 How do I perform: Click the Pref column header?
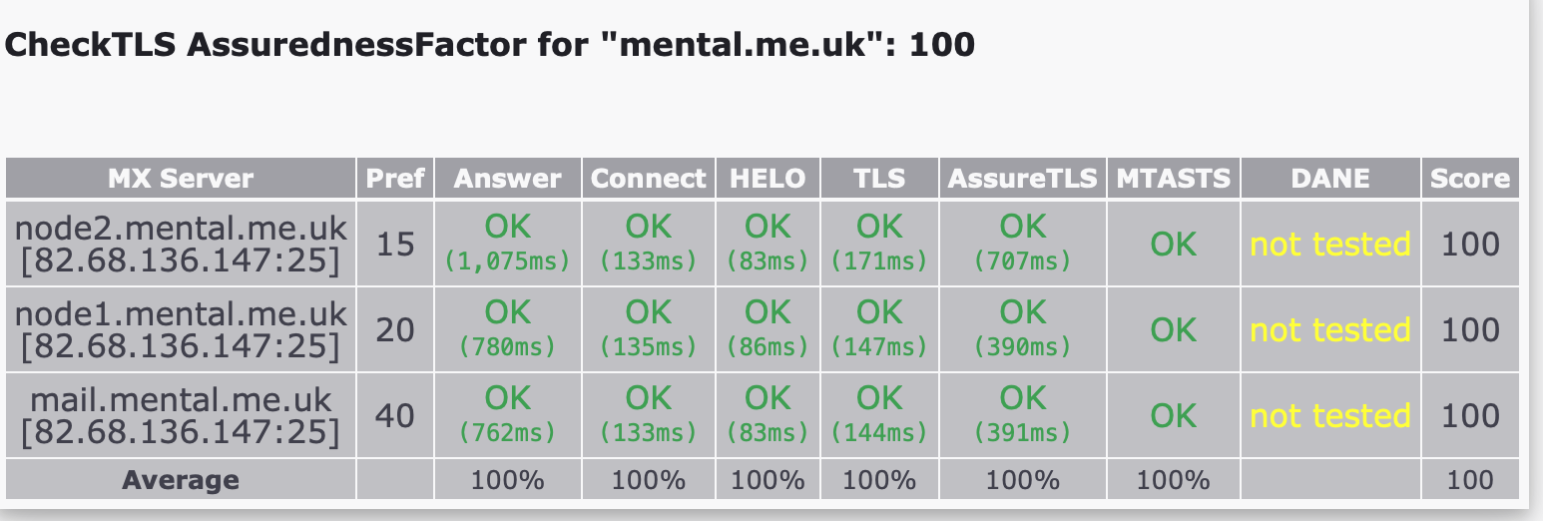[395, 179]
